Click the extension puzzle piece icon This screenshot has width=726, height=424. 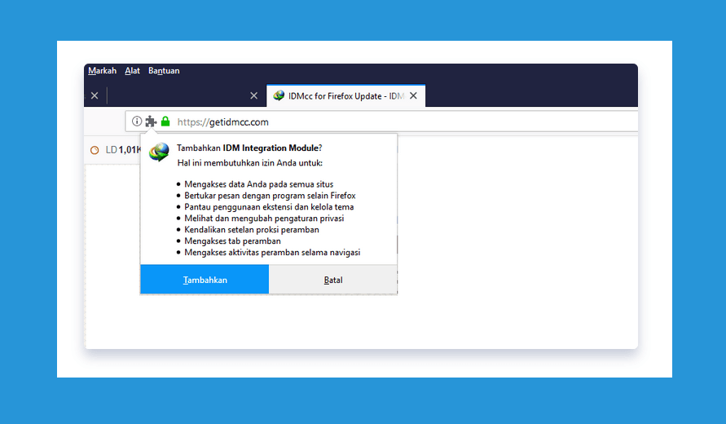point(151,121)
